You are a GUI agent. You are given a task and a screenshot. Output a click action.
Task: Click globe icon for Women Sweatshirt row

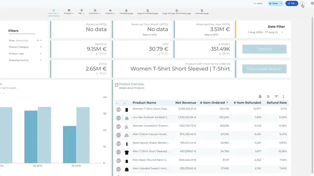(119, 127)
